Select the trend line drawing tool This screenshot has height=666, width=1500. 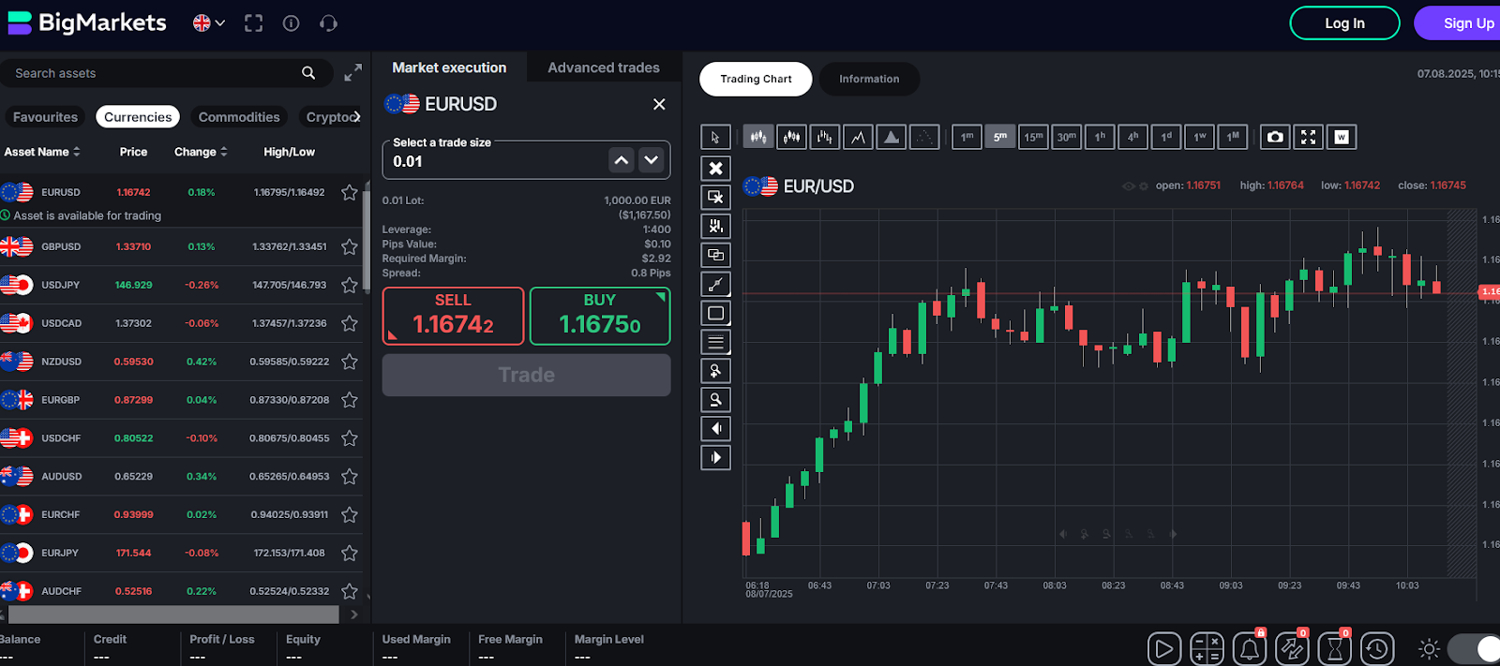click(x=715, y=284)
